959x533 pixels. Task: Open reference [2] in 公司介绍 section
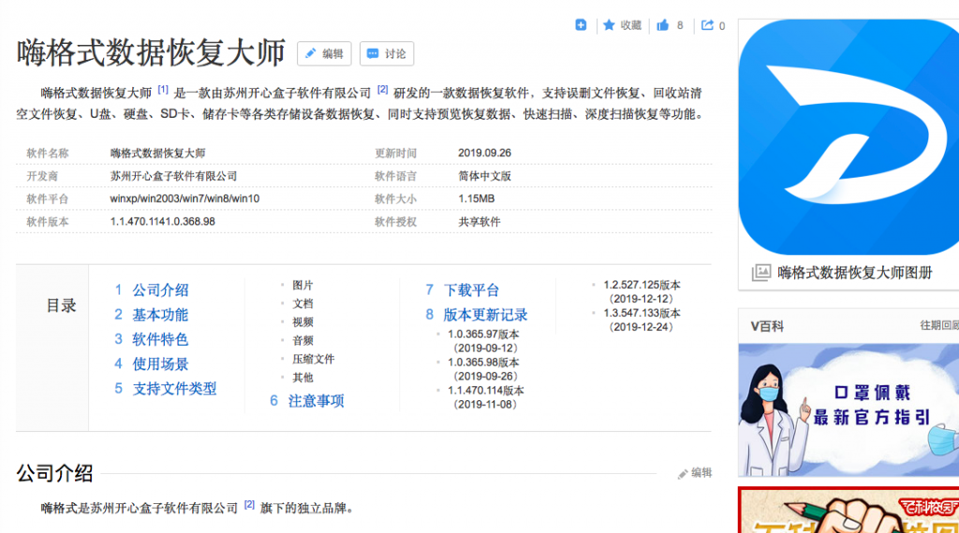click(249, 504)
